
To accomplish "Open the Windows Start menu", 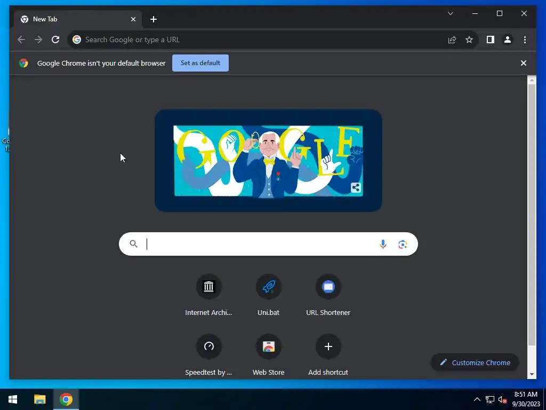I will tap(13, 399).
